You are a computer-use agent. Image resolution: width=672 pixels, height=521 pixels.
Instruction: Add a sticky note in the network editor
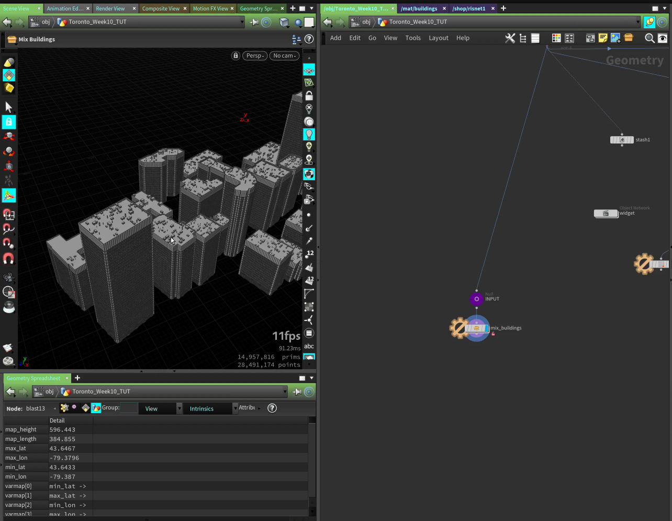click(603, 38)
